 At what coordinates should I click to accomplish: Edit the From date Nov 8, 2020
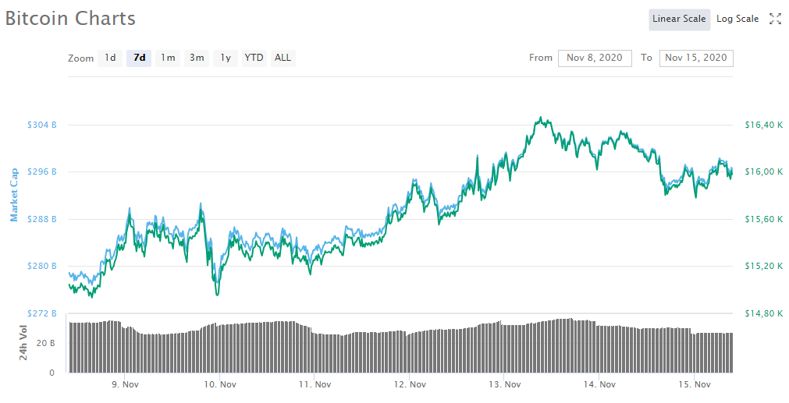595,58
